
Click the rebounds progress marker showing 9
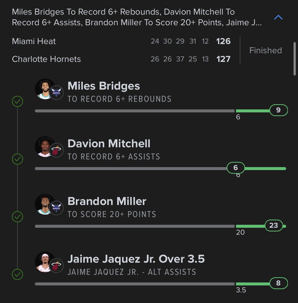(278, 110)
